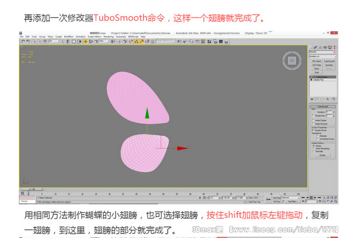Toggle the highlighted Snaps Toggle icon
The image size is (353, 238).
(136, 41)
